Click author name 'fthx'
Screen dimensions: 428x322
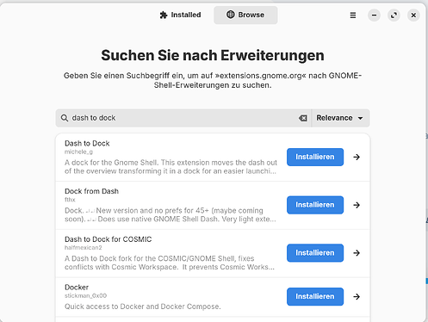pos(70,200)
